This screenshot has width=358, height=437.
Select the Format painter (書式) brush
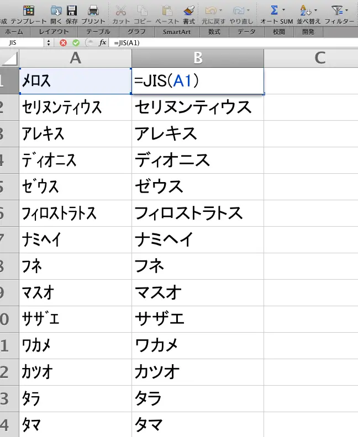point(189,10)
